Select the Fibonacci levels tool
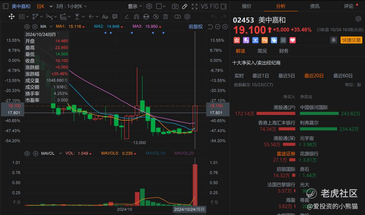365x215 pixels. coord(63,17)
